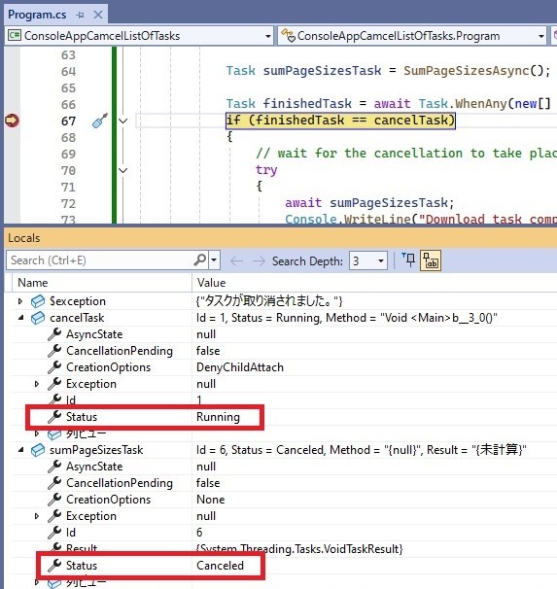
Task: Click the wrench icon beside Running Status
Action: tap(54, 417)
